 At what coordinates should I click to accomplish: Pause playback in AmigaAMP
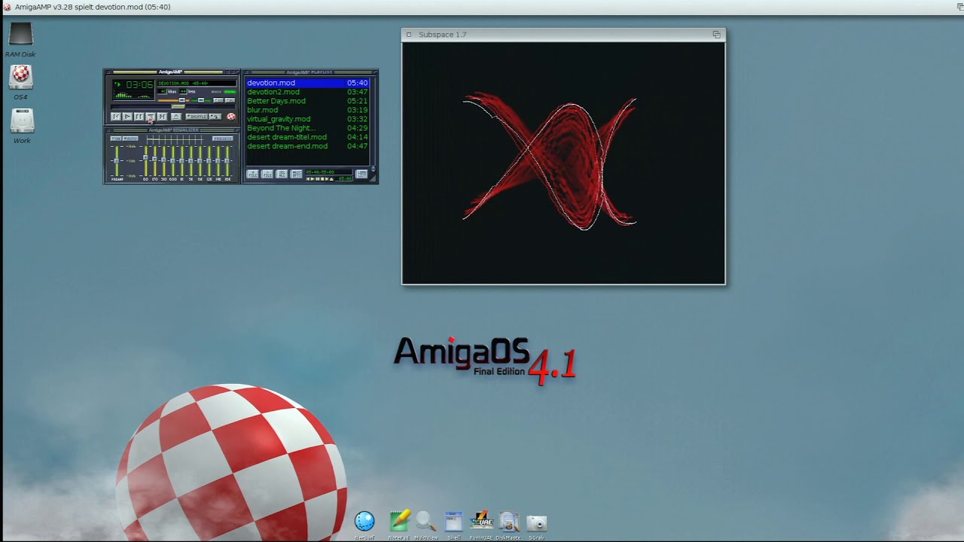pos(139,117)
